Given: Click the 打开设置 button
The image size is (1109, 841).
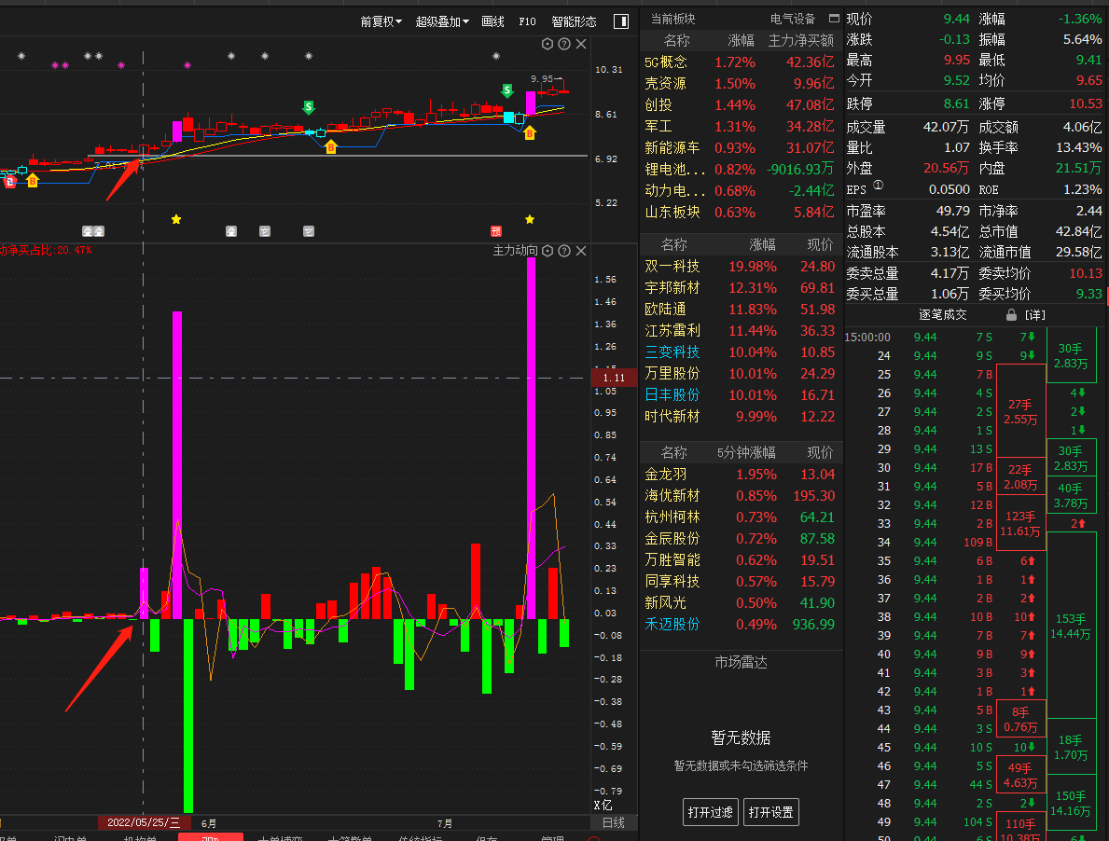Looking at the screenshot, I should [x=771, y=812].
